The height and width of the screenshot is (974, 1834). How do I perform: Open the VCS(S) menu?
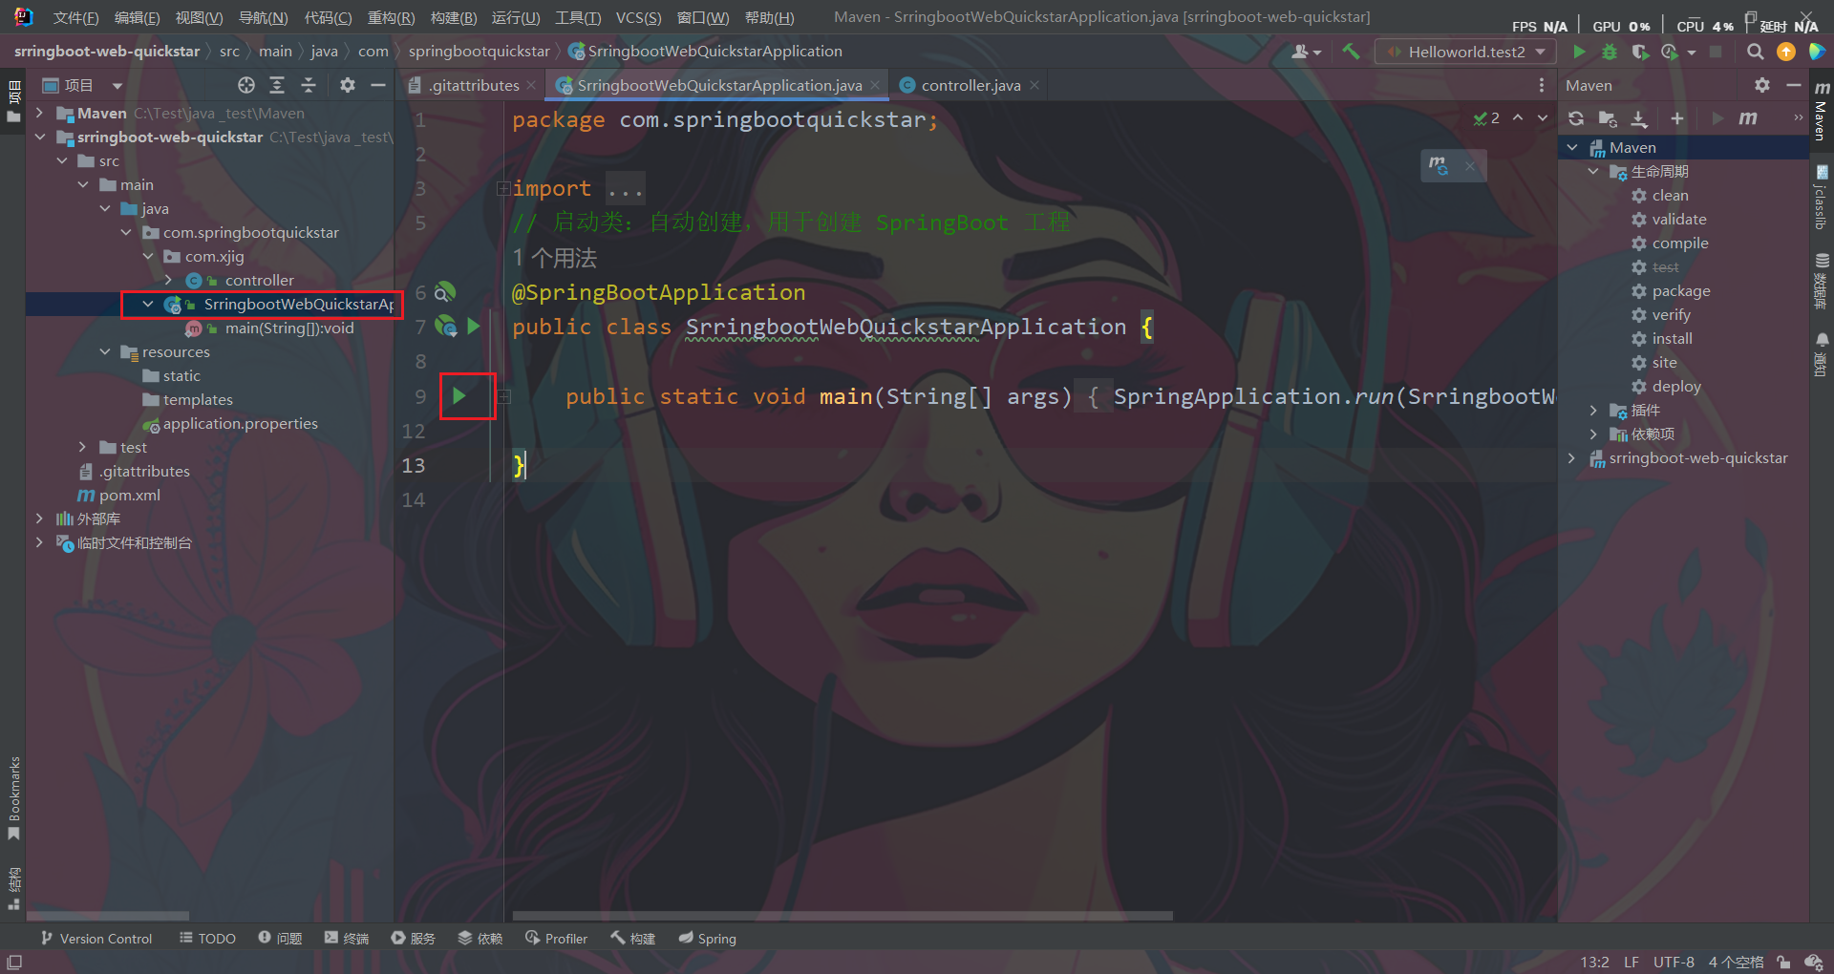click(x=638, y=18)
